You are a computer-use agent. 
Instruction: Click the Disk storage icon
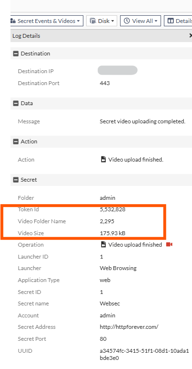(x=93, y=21)
